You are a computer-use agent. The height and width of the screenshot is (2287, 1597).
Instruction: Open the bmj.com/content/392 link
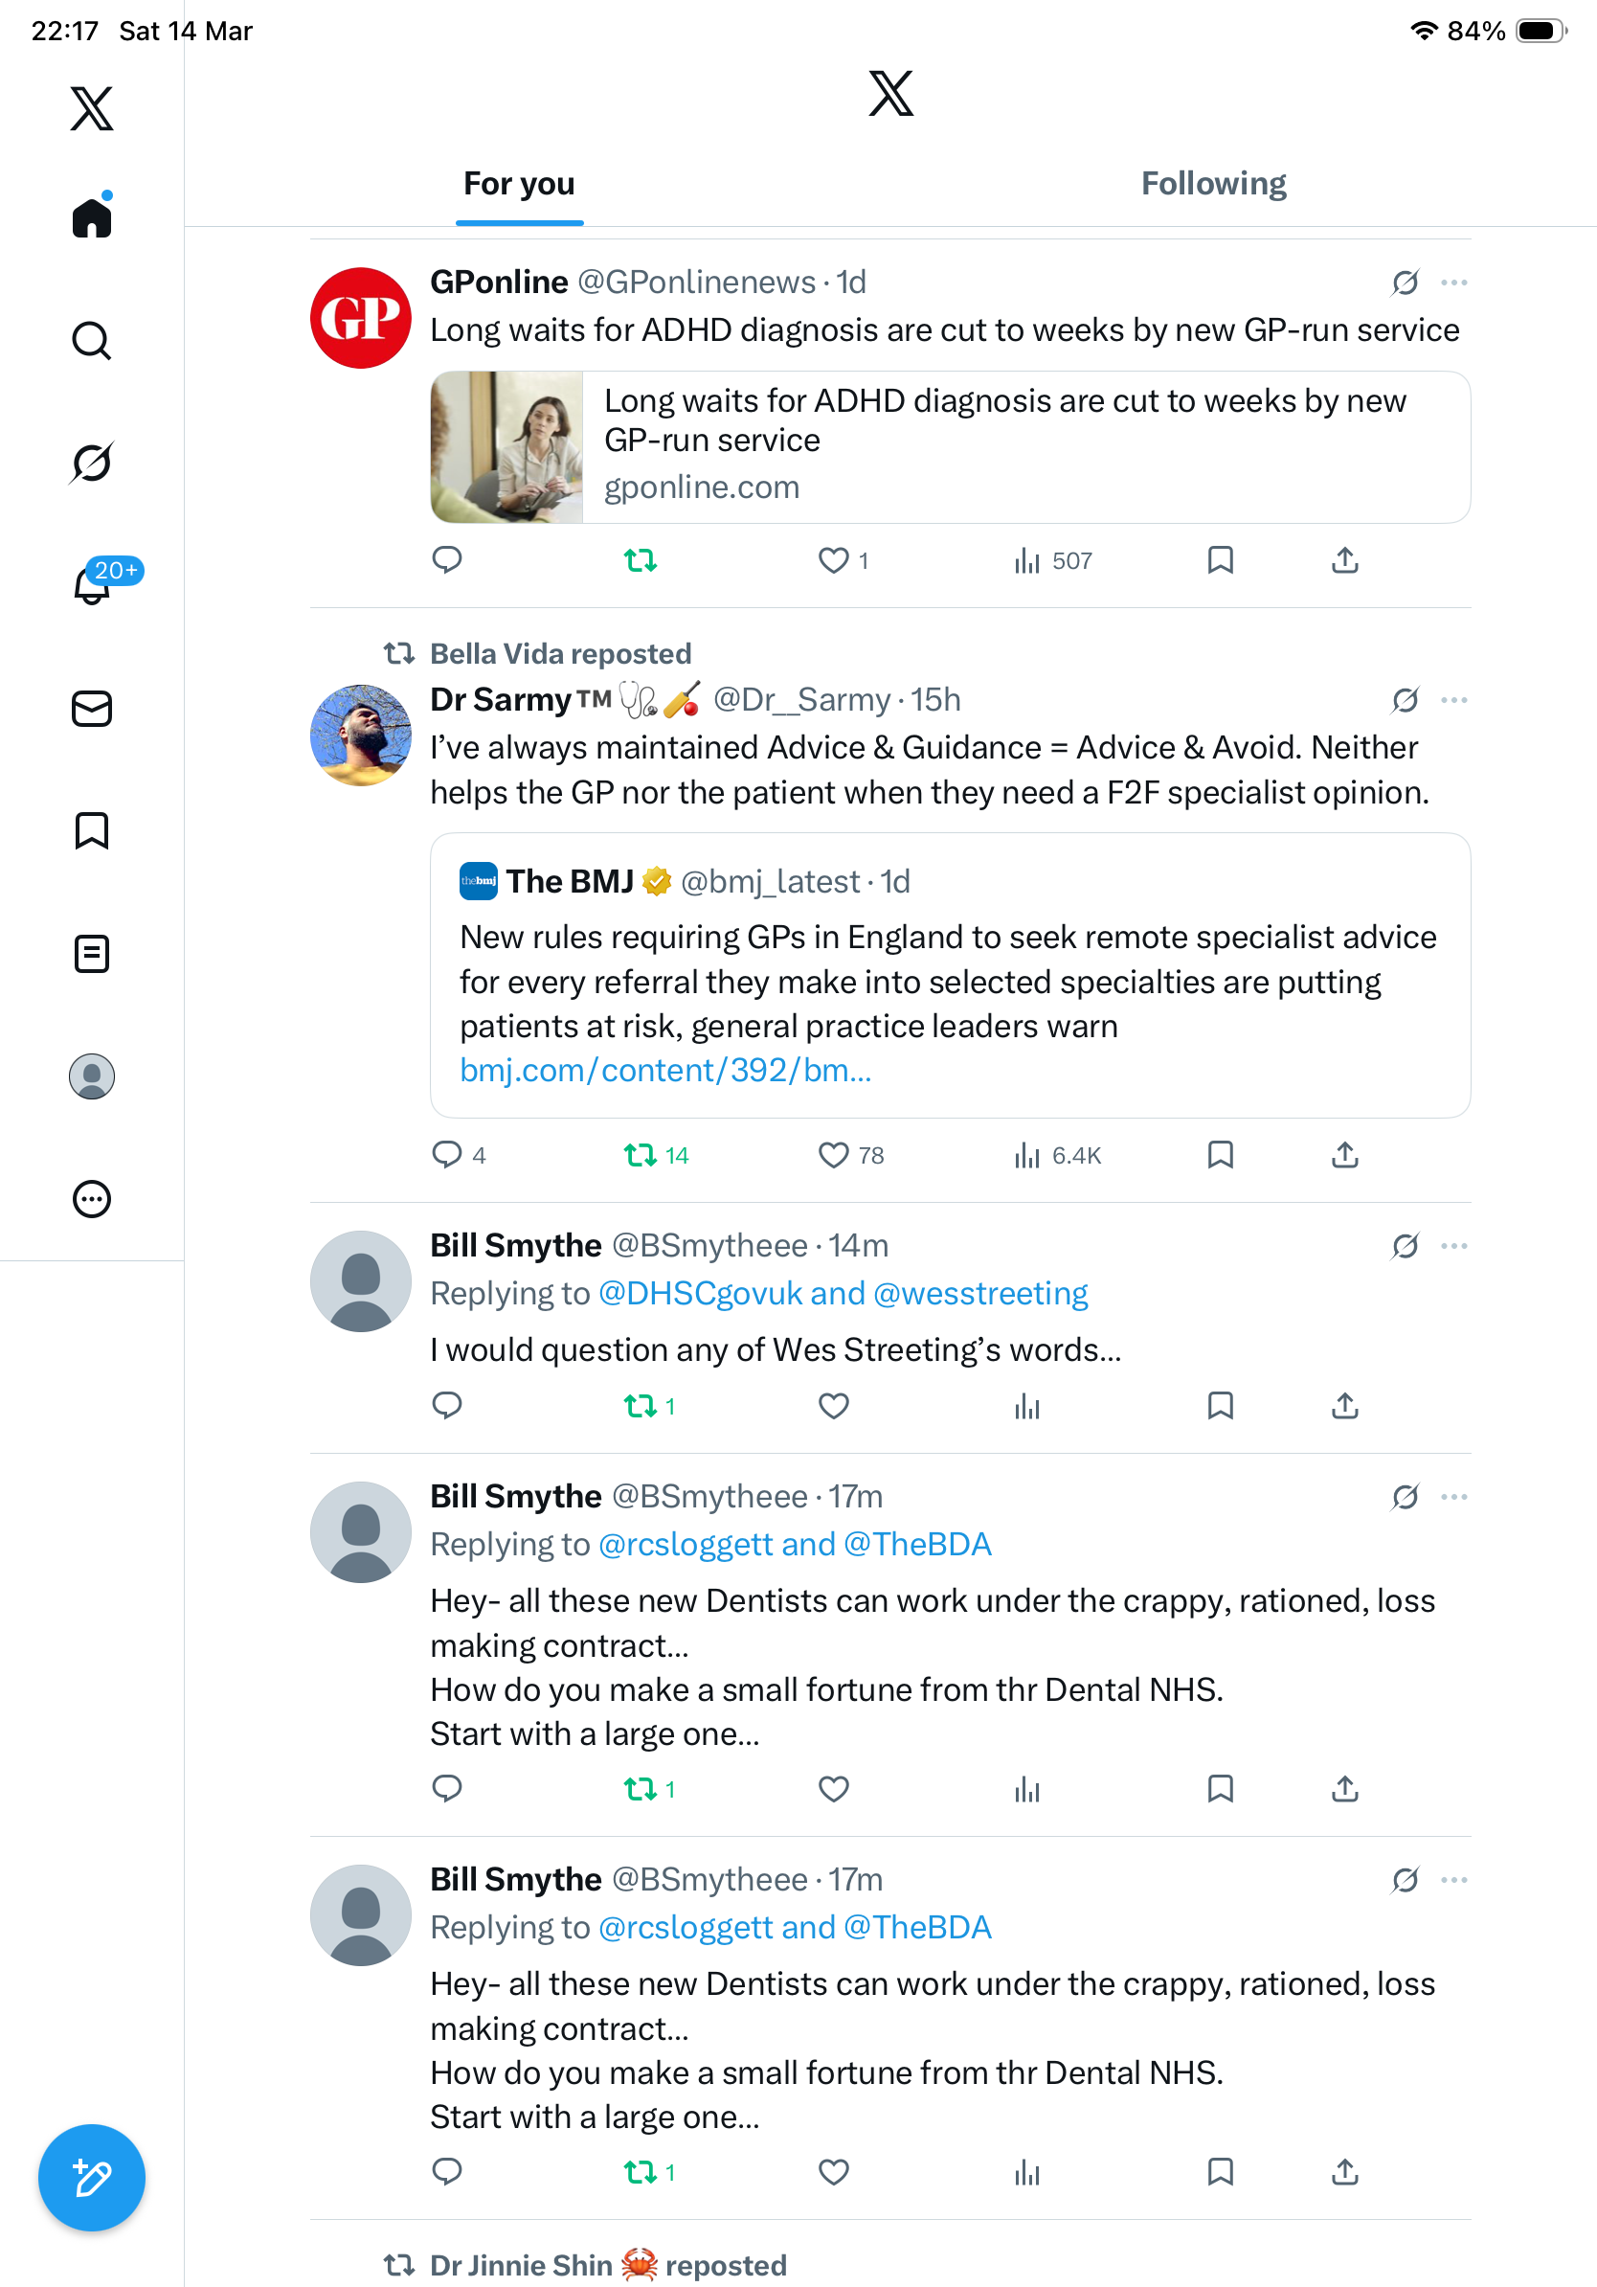pos(665,1070)
